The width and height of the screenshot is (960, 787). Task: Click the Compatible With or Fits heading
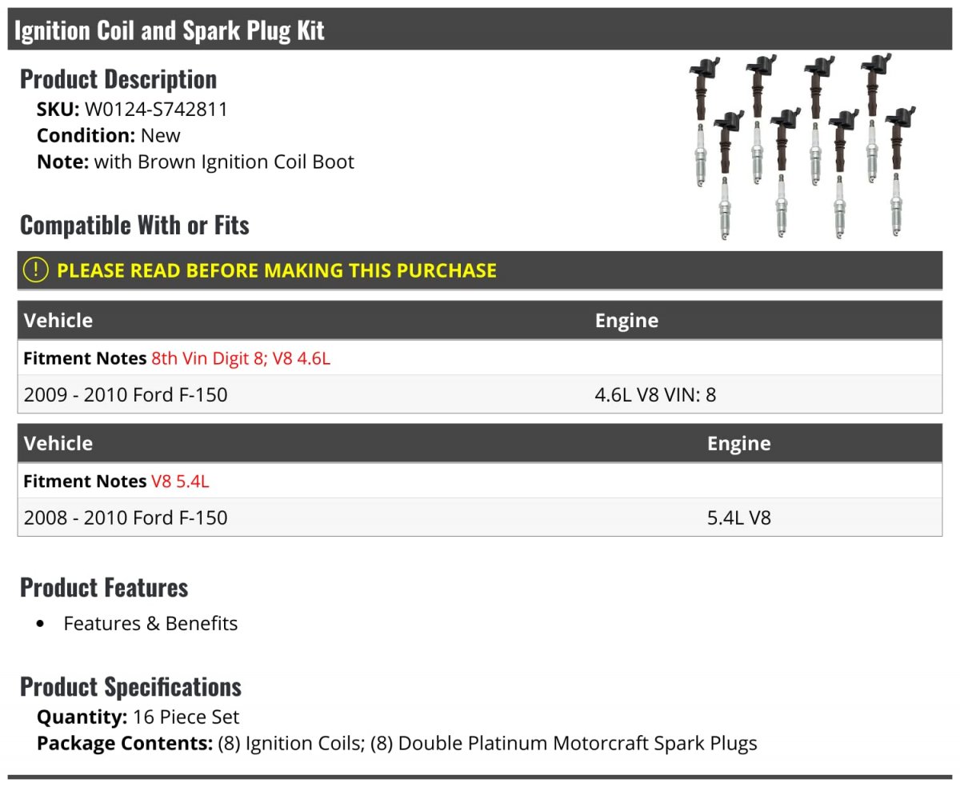(134, 226)
